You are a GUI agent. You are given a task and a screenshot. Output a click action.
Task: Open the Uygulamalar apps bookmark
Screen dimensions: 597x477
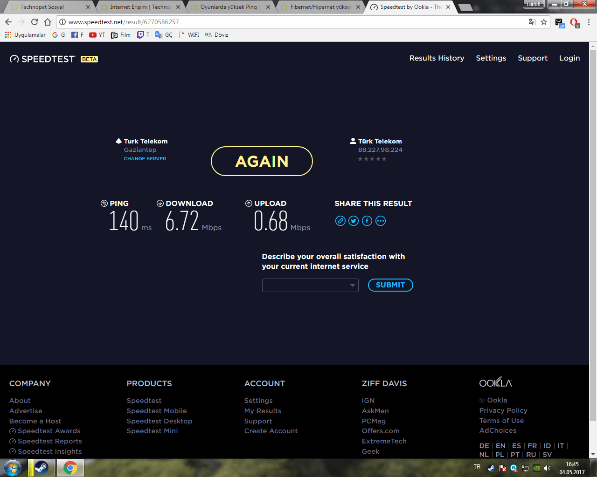tap(25, 35)
